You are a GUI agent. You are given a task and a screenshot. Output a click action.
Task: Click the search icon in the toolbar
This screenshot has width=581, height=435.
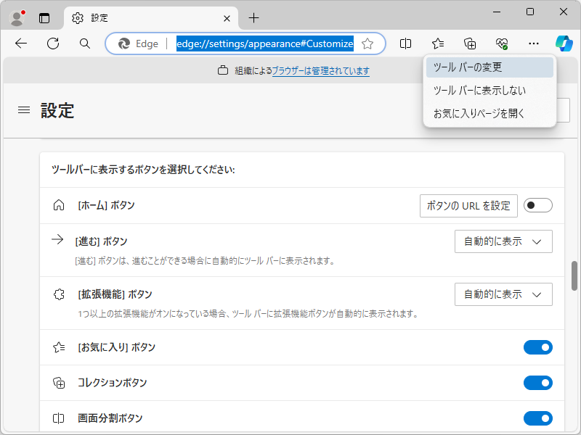84,43
